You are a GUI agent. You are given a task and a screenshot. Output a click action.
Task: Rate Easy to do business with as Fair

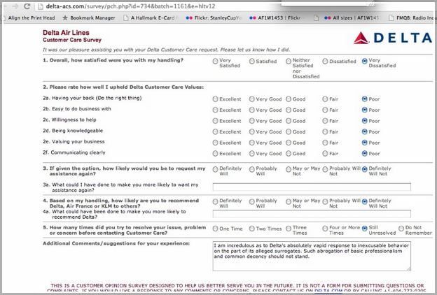click(x=325, y=110)
